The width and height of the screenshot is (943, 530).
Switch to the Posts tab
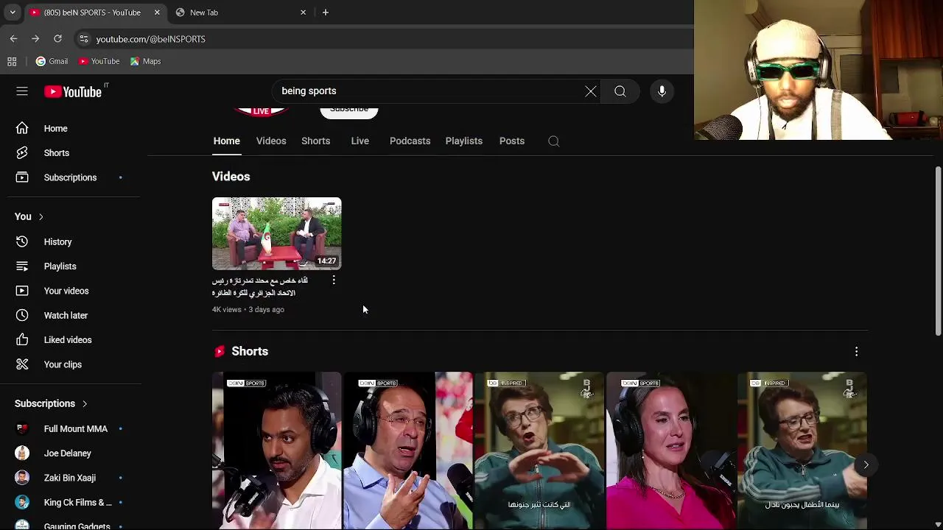[512, 141]
